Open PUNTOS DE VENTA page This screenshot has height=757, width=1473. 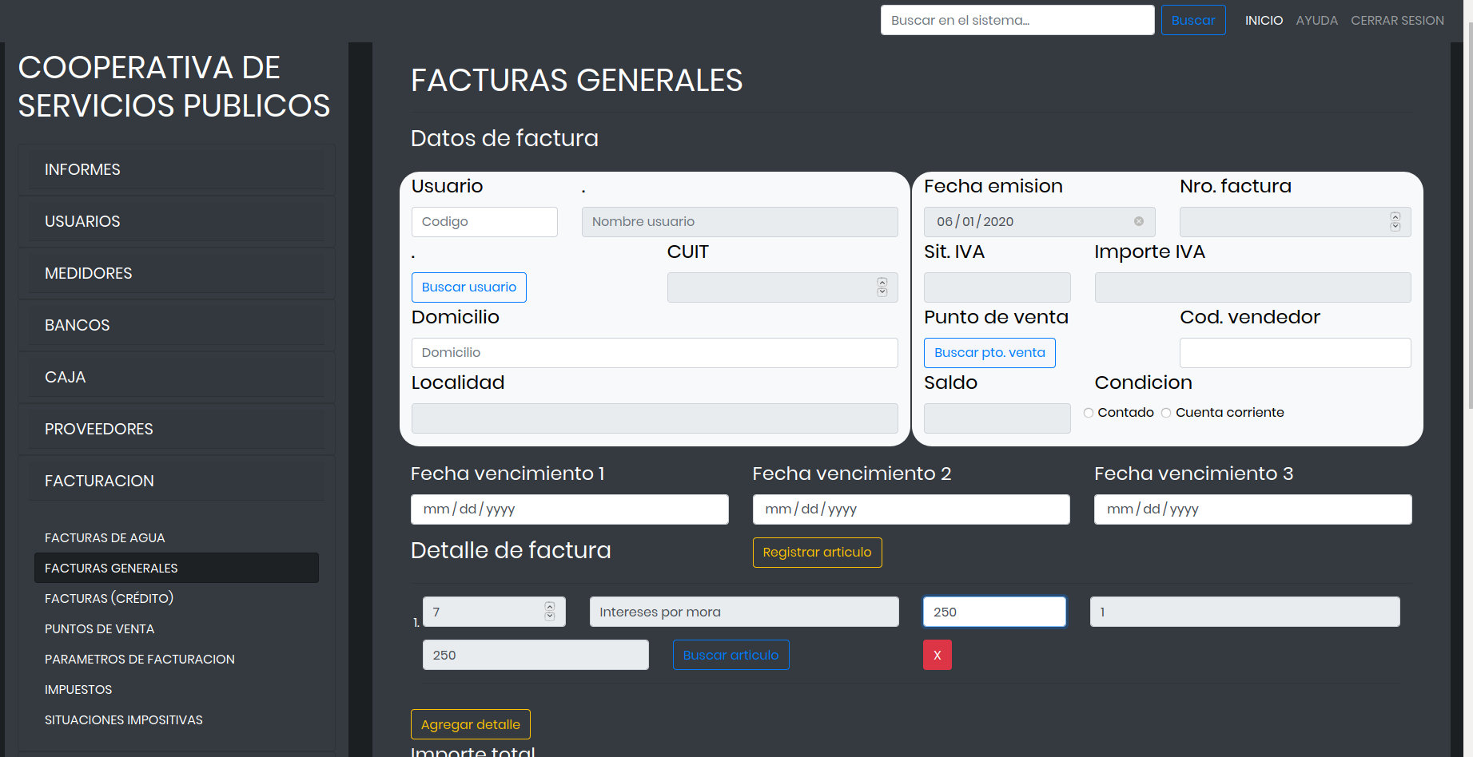tap(177, 628)
